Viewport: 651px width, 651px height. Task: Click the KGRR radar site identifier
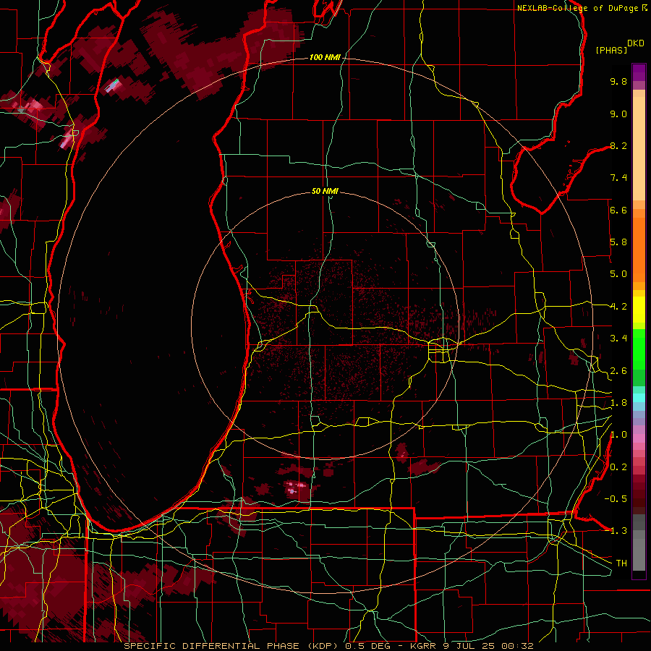pos(422,646)
